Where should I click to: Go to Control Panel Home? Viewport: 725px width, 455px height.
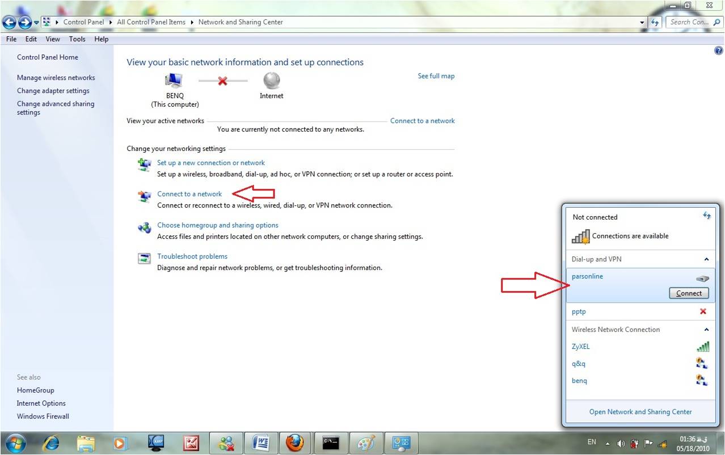coord(48,57)
